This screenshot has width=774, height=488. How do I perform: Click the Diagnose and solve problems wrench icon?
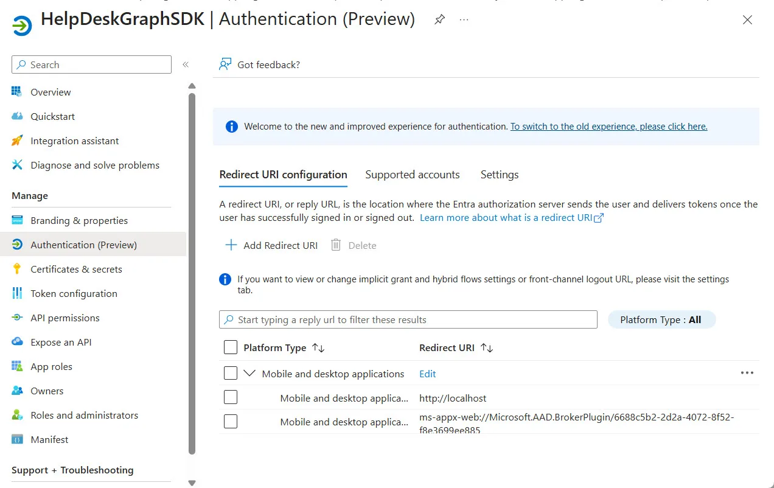click(x=17, y=165)
